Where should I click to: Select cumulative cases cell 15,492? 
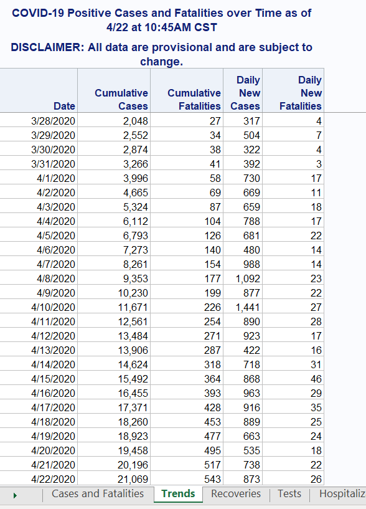(114, 379)
